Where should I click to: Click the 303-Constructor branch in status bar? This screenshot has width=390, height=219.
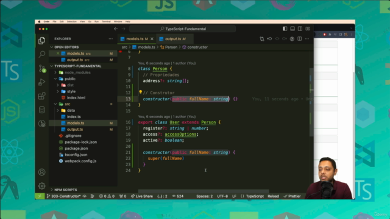tap(63, 196)
